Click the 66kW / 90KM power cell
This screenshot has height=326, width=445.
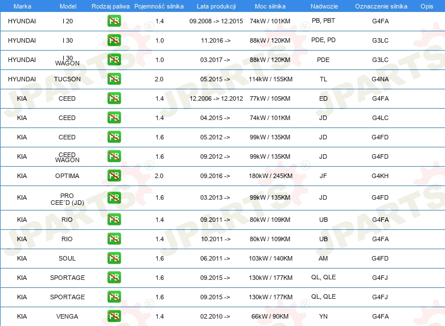pos(270,316)
